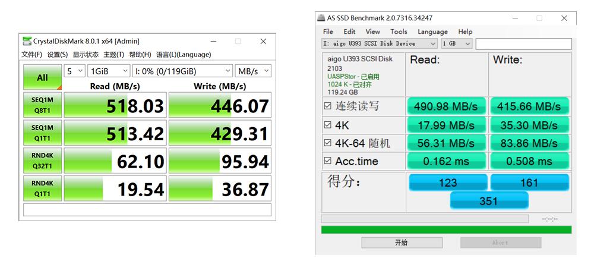Image resolution: width=594 pixels, height=277 pixels.
Task: Open the 语言(L)(Language) menu
Action: [x=184, y=55]
